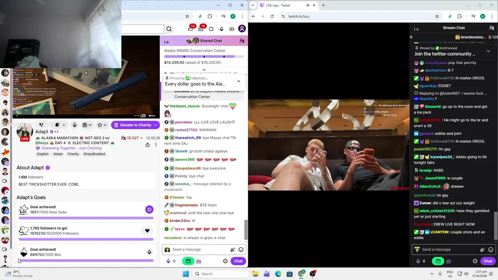Screen dimensions: 498x280
Task: Click the Bits button on the Bits goal
Action: tap(149, 252)
